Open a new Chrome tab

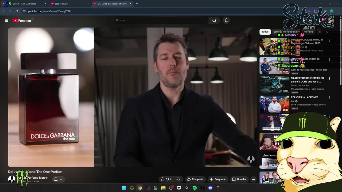(137, 4)
